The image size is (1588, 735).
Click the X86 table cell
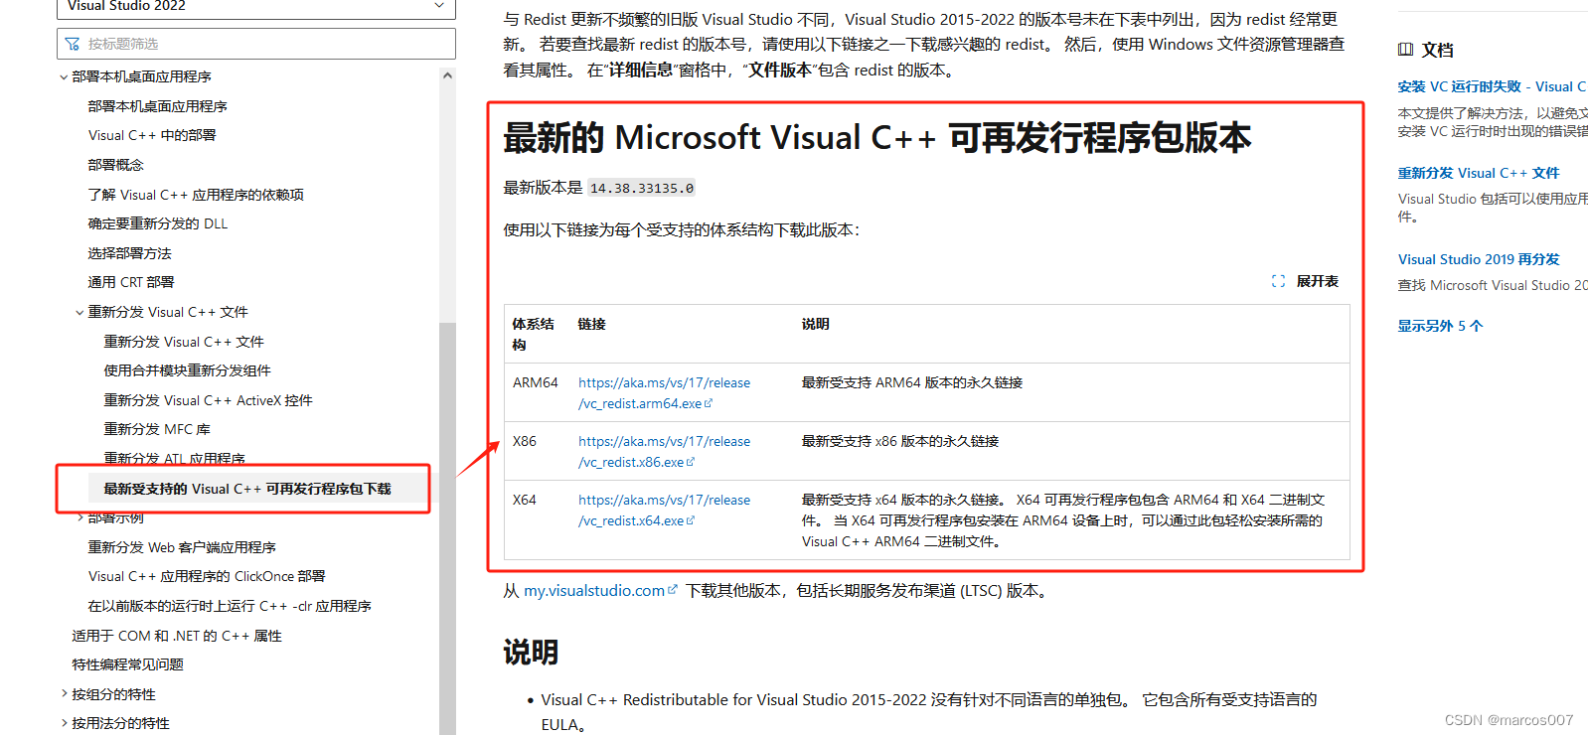pos(524,441)
